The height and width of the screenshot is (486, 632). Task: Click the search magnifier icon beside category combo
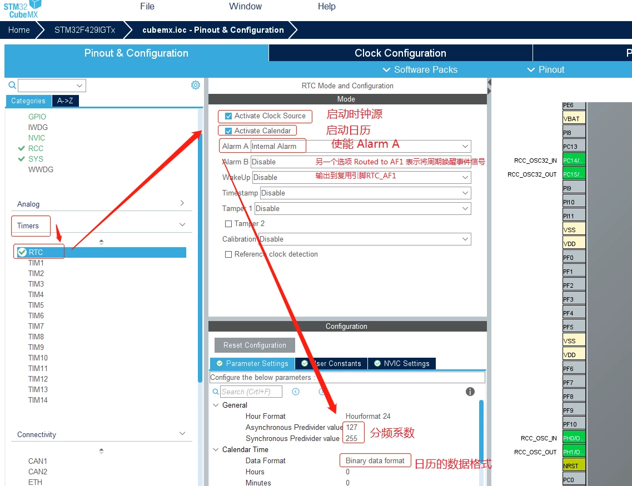pyautogui.click(x=12, y=85)
